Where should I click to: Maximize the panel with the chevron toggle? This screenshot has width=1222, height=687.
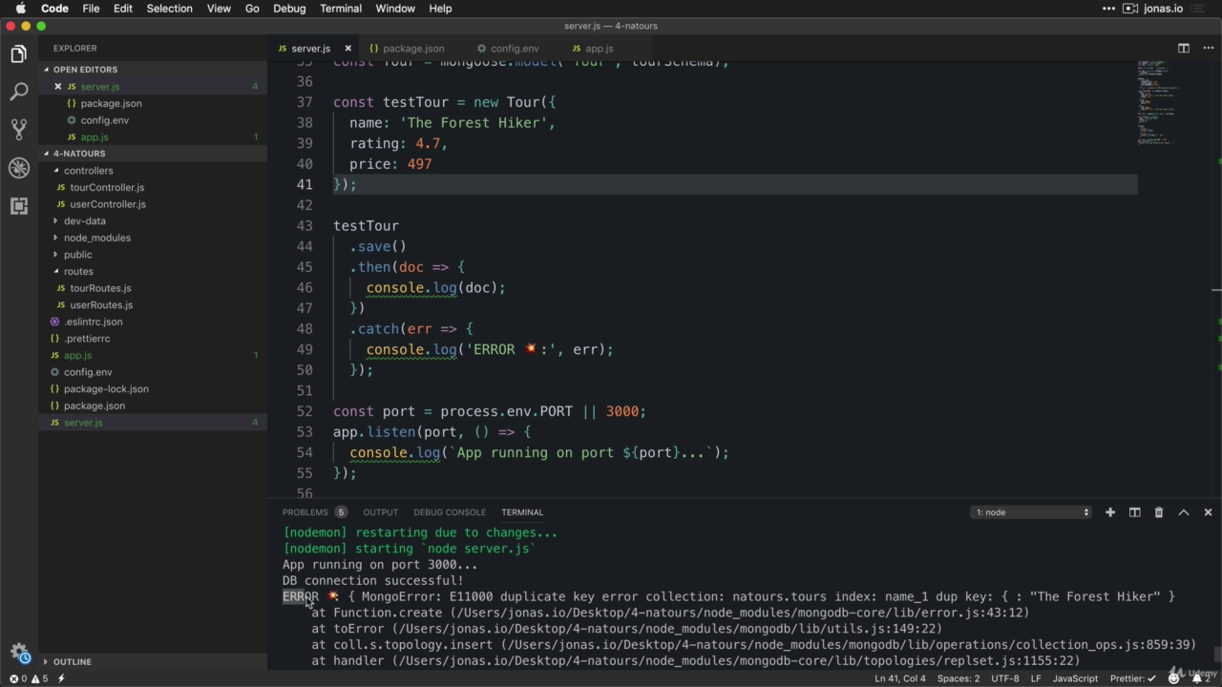(x=1184, y=511)
